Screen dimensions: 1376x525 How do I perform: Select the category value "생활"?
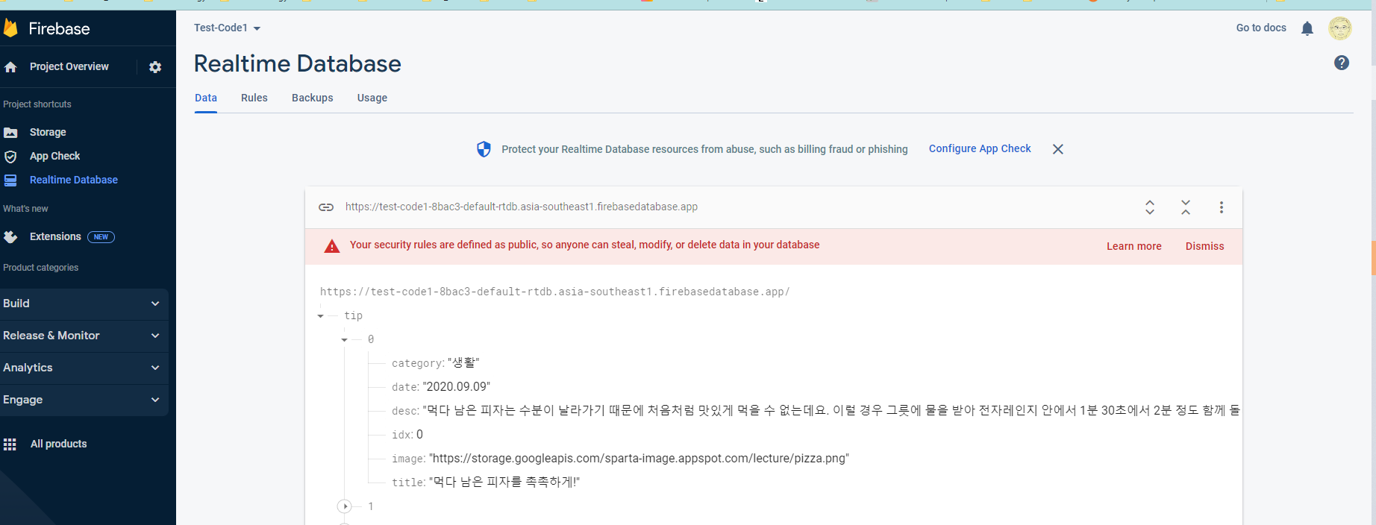click(x=463, y=363)
